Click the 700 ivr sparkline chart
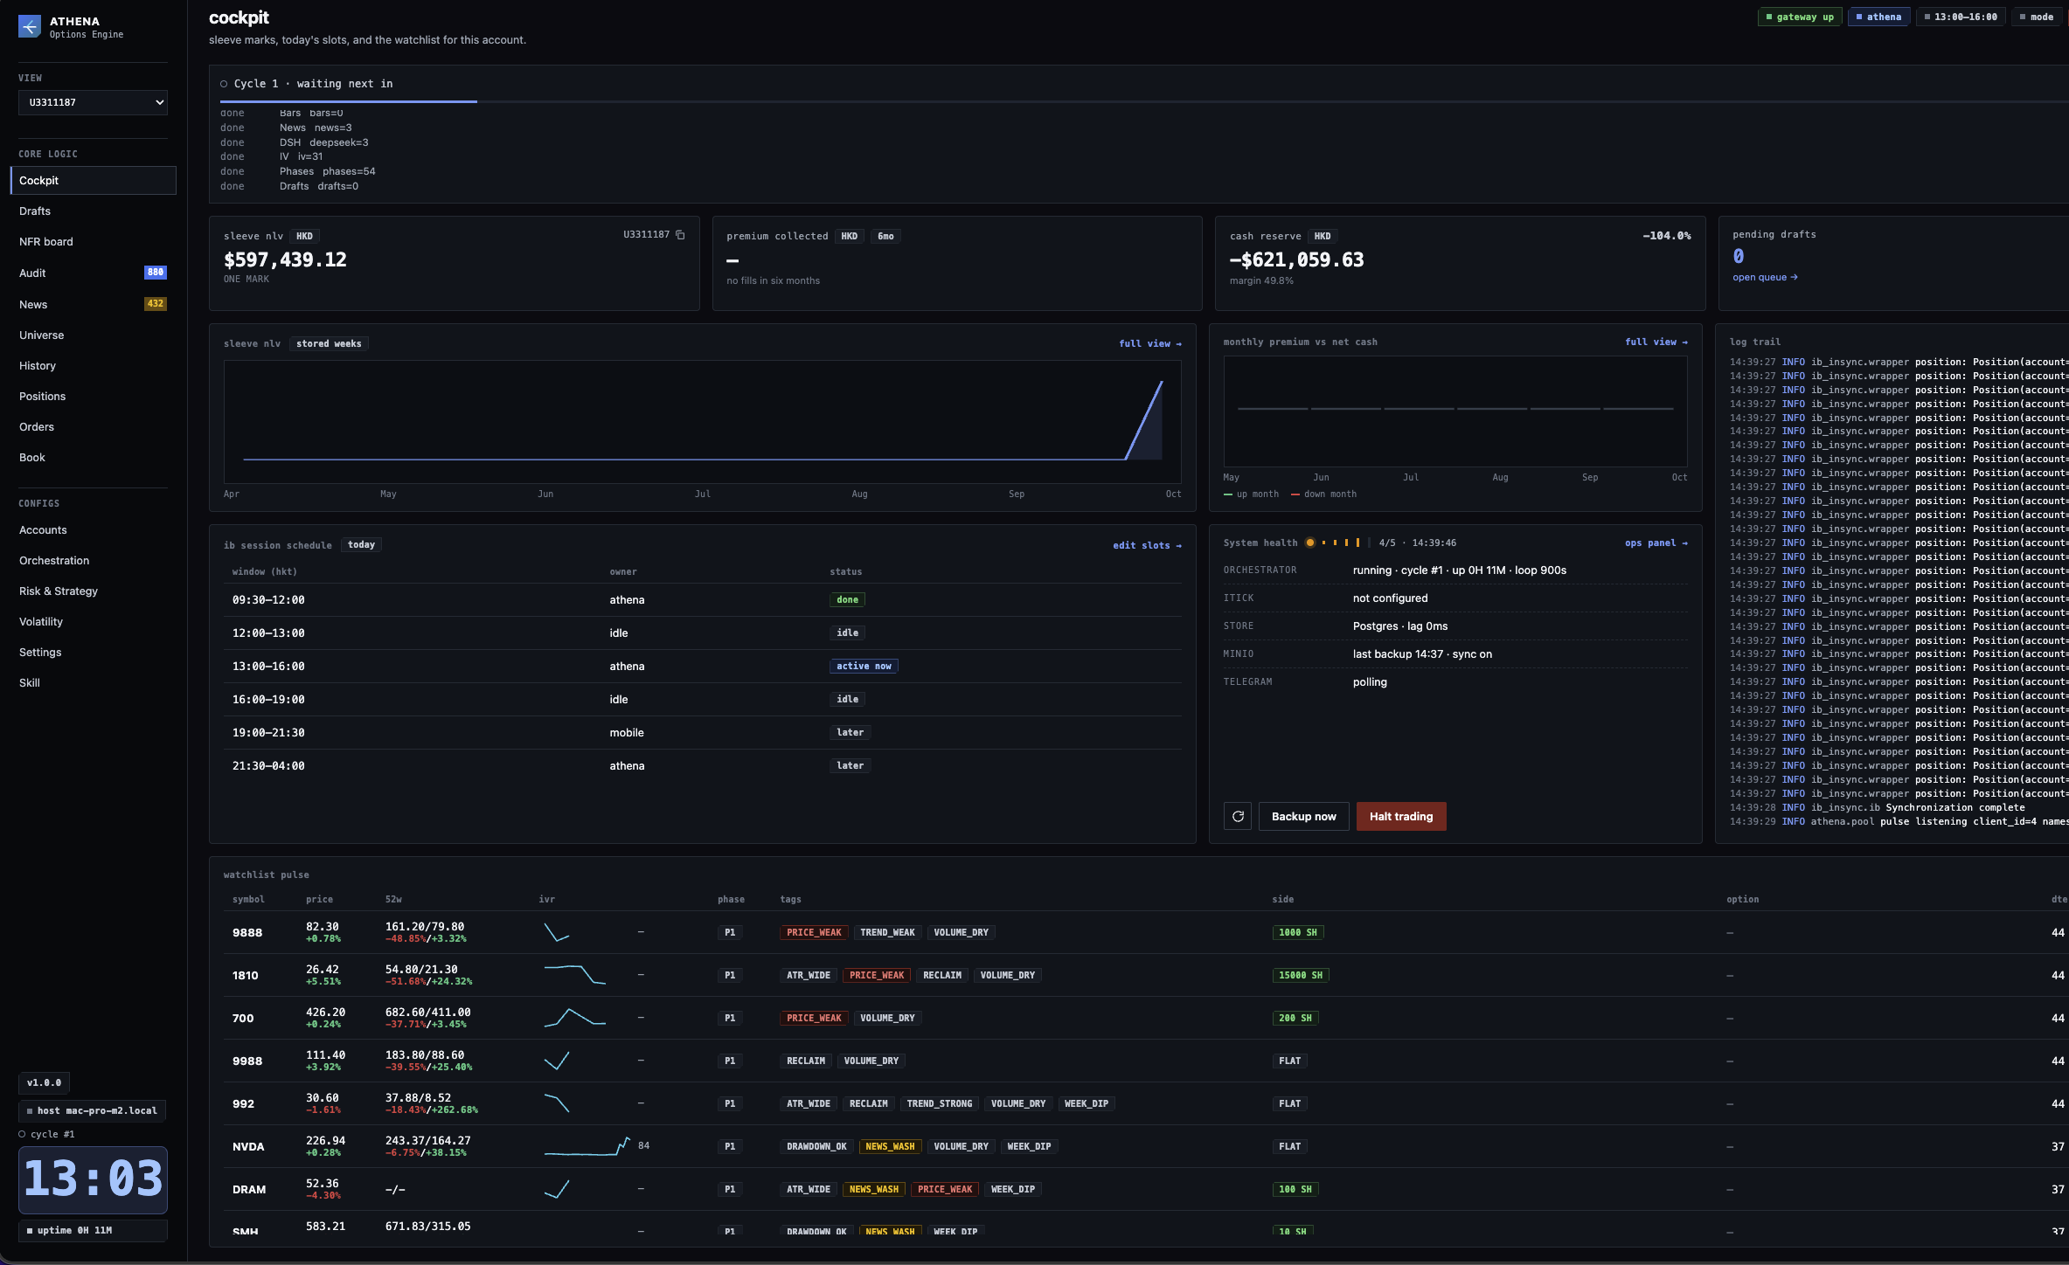 575,1018
